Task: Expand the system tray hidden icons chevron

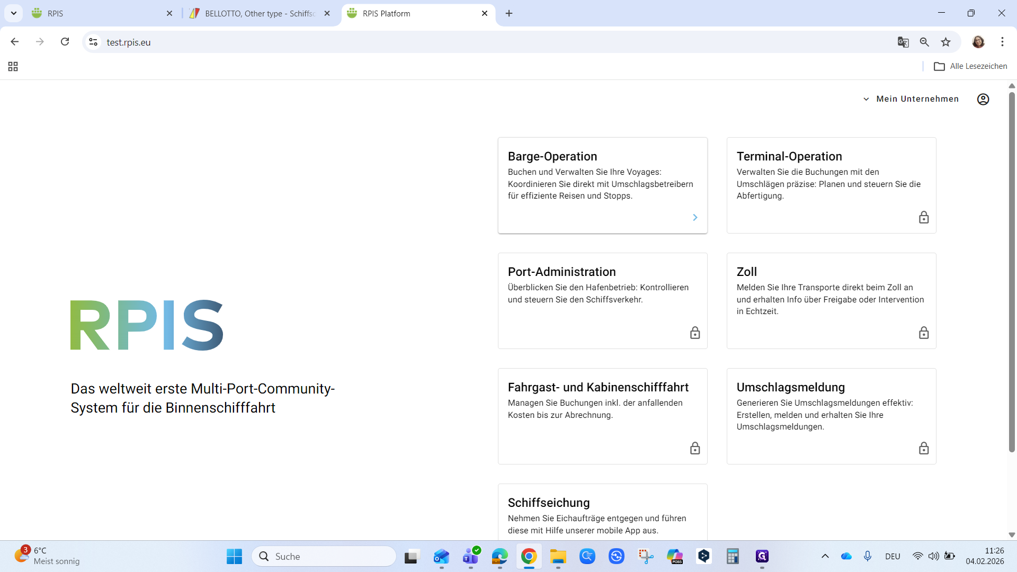Action: click(825, 556)
